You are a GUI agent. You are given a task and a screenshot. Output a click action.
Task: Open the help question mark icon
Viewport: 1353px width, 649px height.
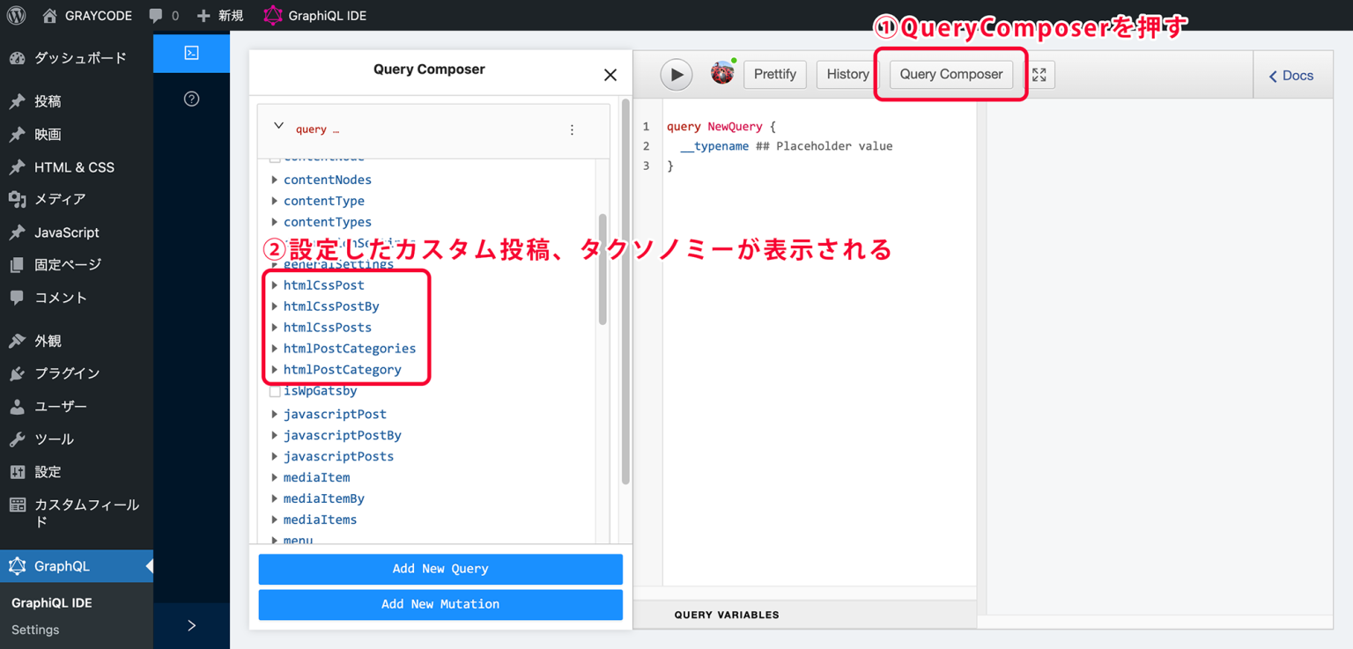pos(191,99)
